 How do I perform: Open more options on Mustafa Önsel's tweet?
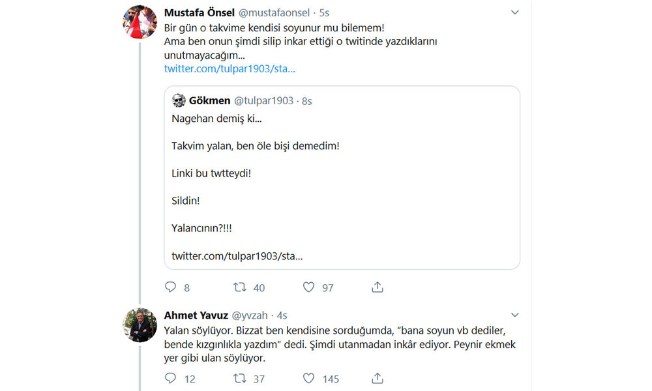514,13
